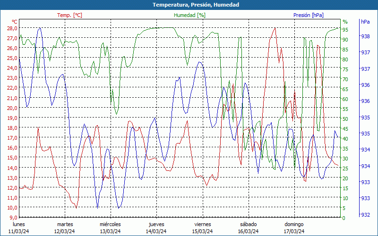Click 17,0 on the temperature axis
This screenshot has height=236, width=378.
tap(12, 138)
